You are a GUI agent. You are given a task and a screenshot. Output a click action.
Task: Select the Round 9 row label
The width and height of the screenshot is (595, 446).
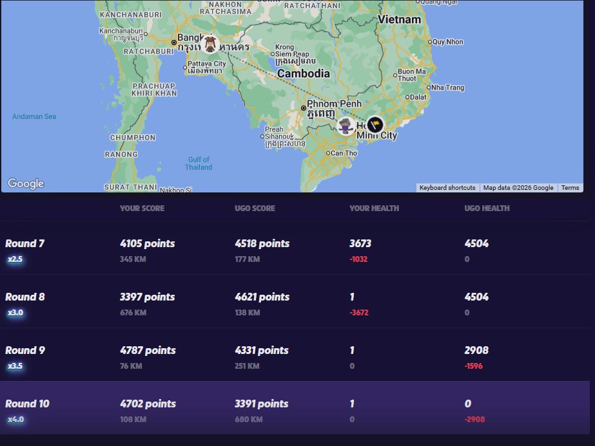25,350
